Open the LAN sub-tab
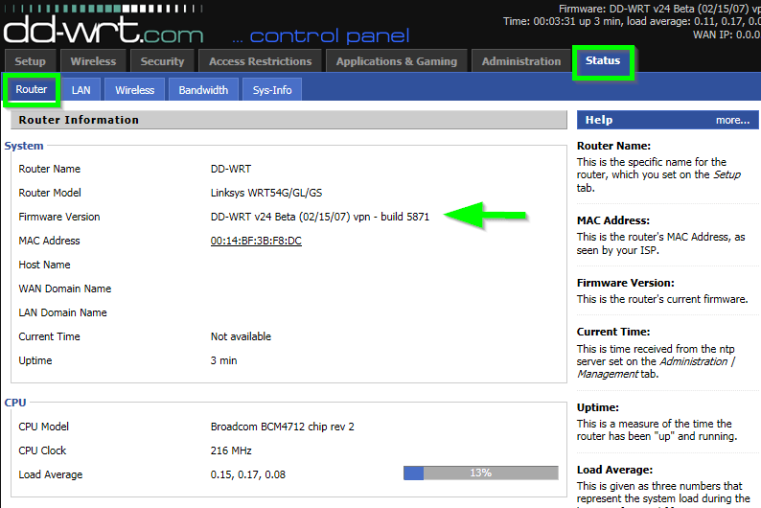The image size is (761, 508). click(81, 90)
